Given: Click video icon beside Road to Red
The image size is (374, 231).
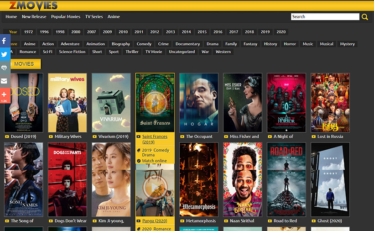Looking at the screenshot, I should pyautogui.click(x=270, y=221).
